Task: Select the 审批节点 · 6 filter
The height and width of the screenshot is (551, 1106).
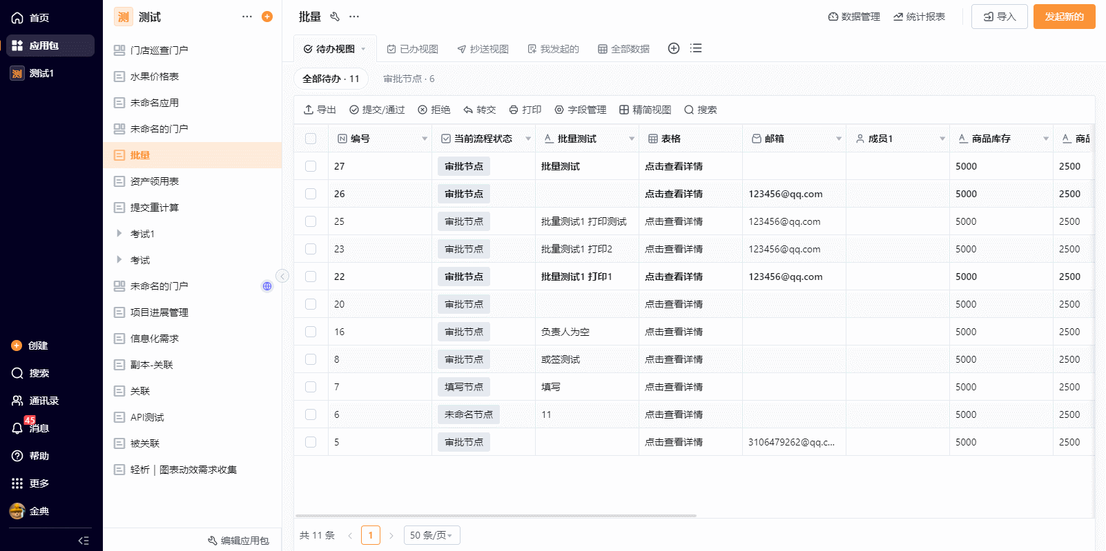Action: coord(409,79)
